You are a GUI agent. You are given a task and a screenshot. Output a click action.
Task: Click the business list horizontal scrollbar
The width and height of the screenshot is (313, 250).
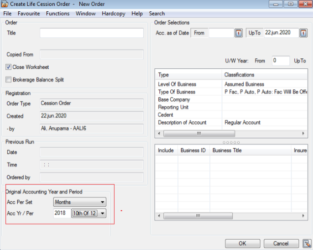199,216
